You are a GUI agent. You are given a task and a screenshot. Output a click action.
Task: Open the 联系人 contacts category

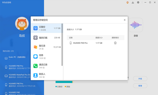pos(46,75)
